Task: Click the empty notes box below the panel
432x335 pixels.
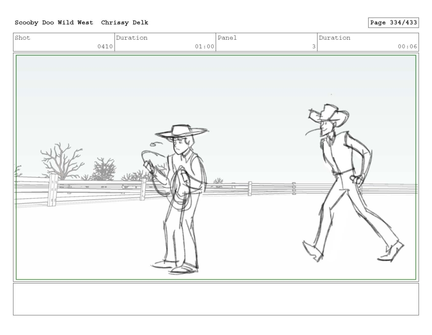Action: (x=216, y=299)
